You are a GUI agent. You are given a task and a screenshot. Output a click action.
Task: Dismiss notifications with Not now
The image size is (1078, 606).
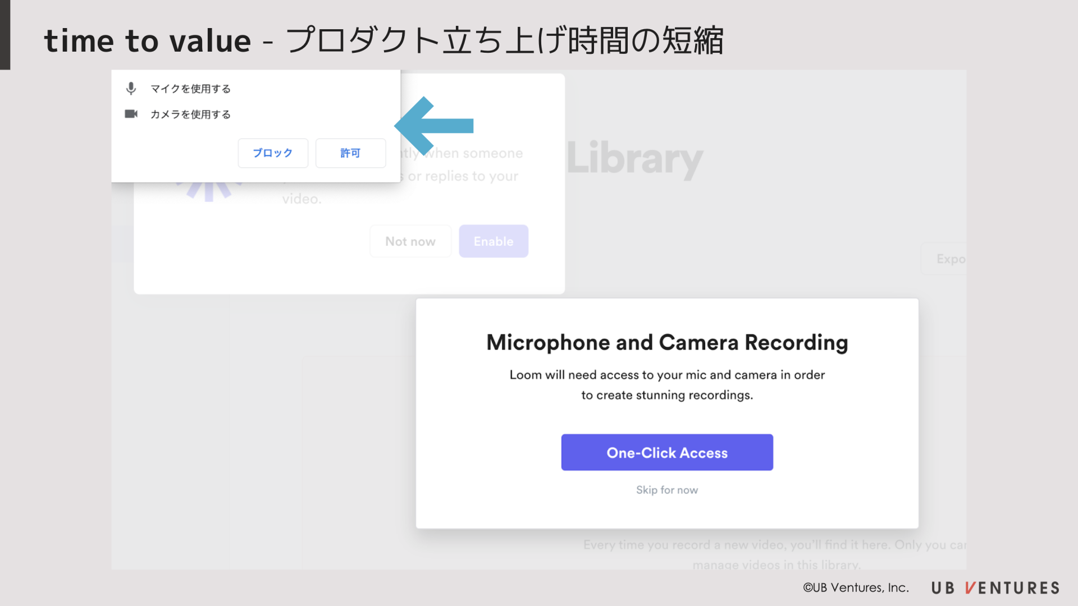tap(410, 241)
